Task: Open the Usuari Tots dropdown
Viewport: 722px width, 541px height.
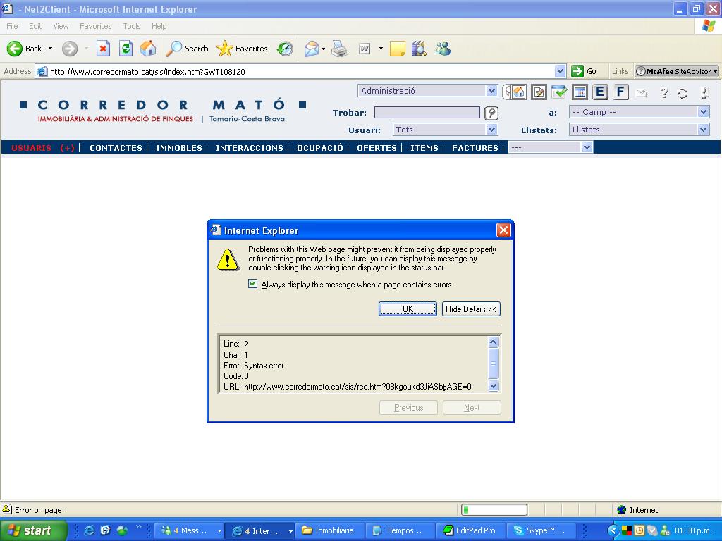Action: pos(446,130)
